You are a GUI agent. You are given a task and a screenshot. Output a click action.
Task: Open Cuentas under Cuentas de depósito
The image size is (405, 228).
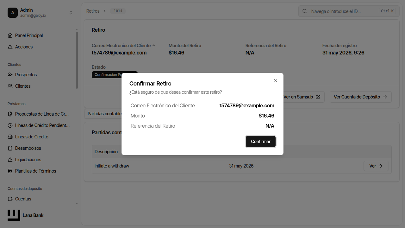(23, 199)
